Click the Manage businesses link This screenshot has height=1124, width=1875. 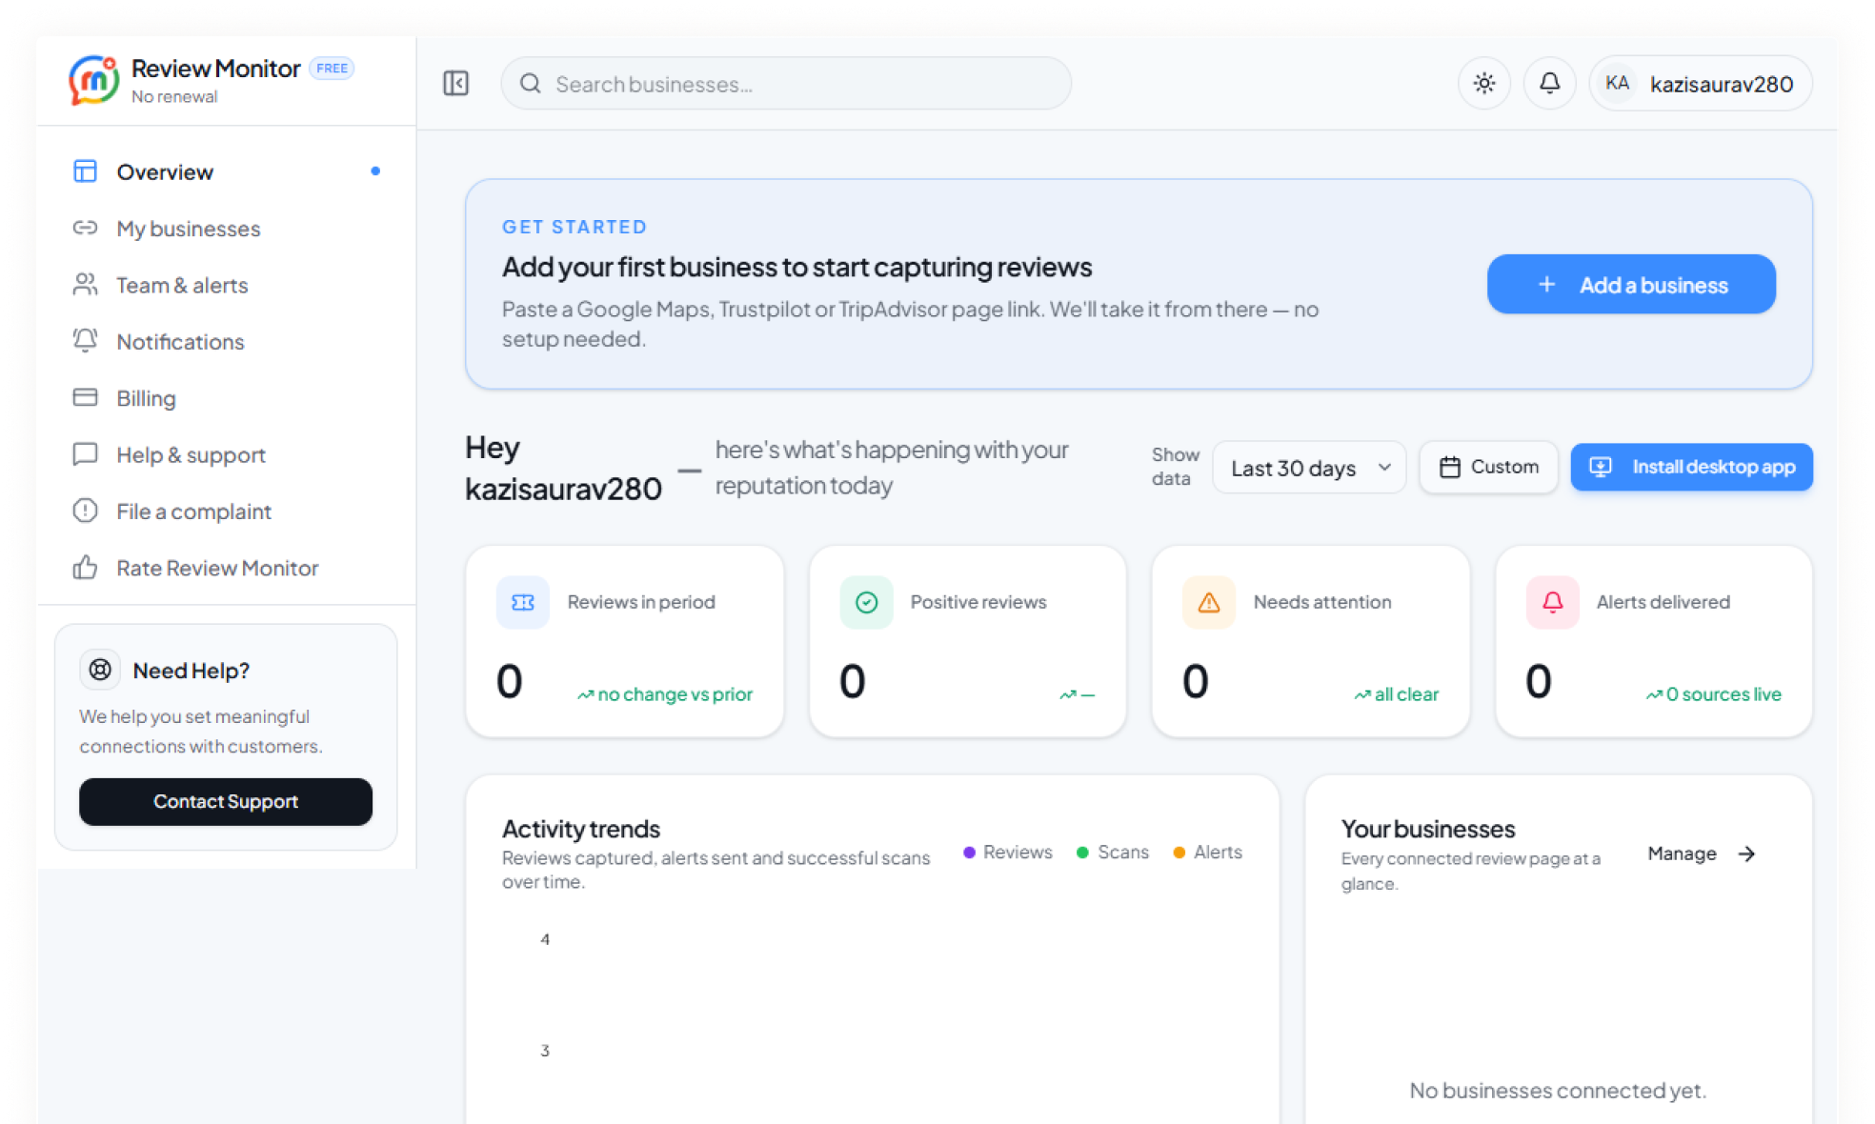[1701, 853]
